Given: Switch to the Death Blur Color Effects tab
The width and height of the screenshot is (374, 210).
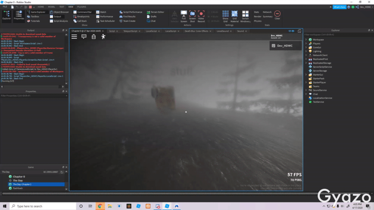Looking at the screenshot, I should tap(196, 31).
